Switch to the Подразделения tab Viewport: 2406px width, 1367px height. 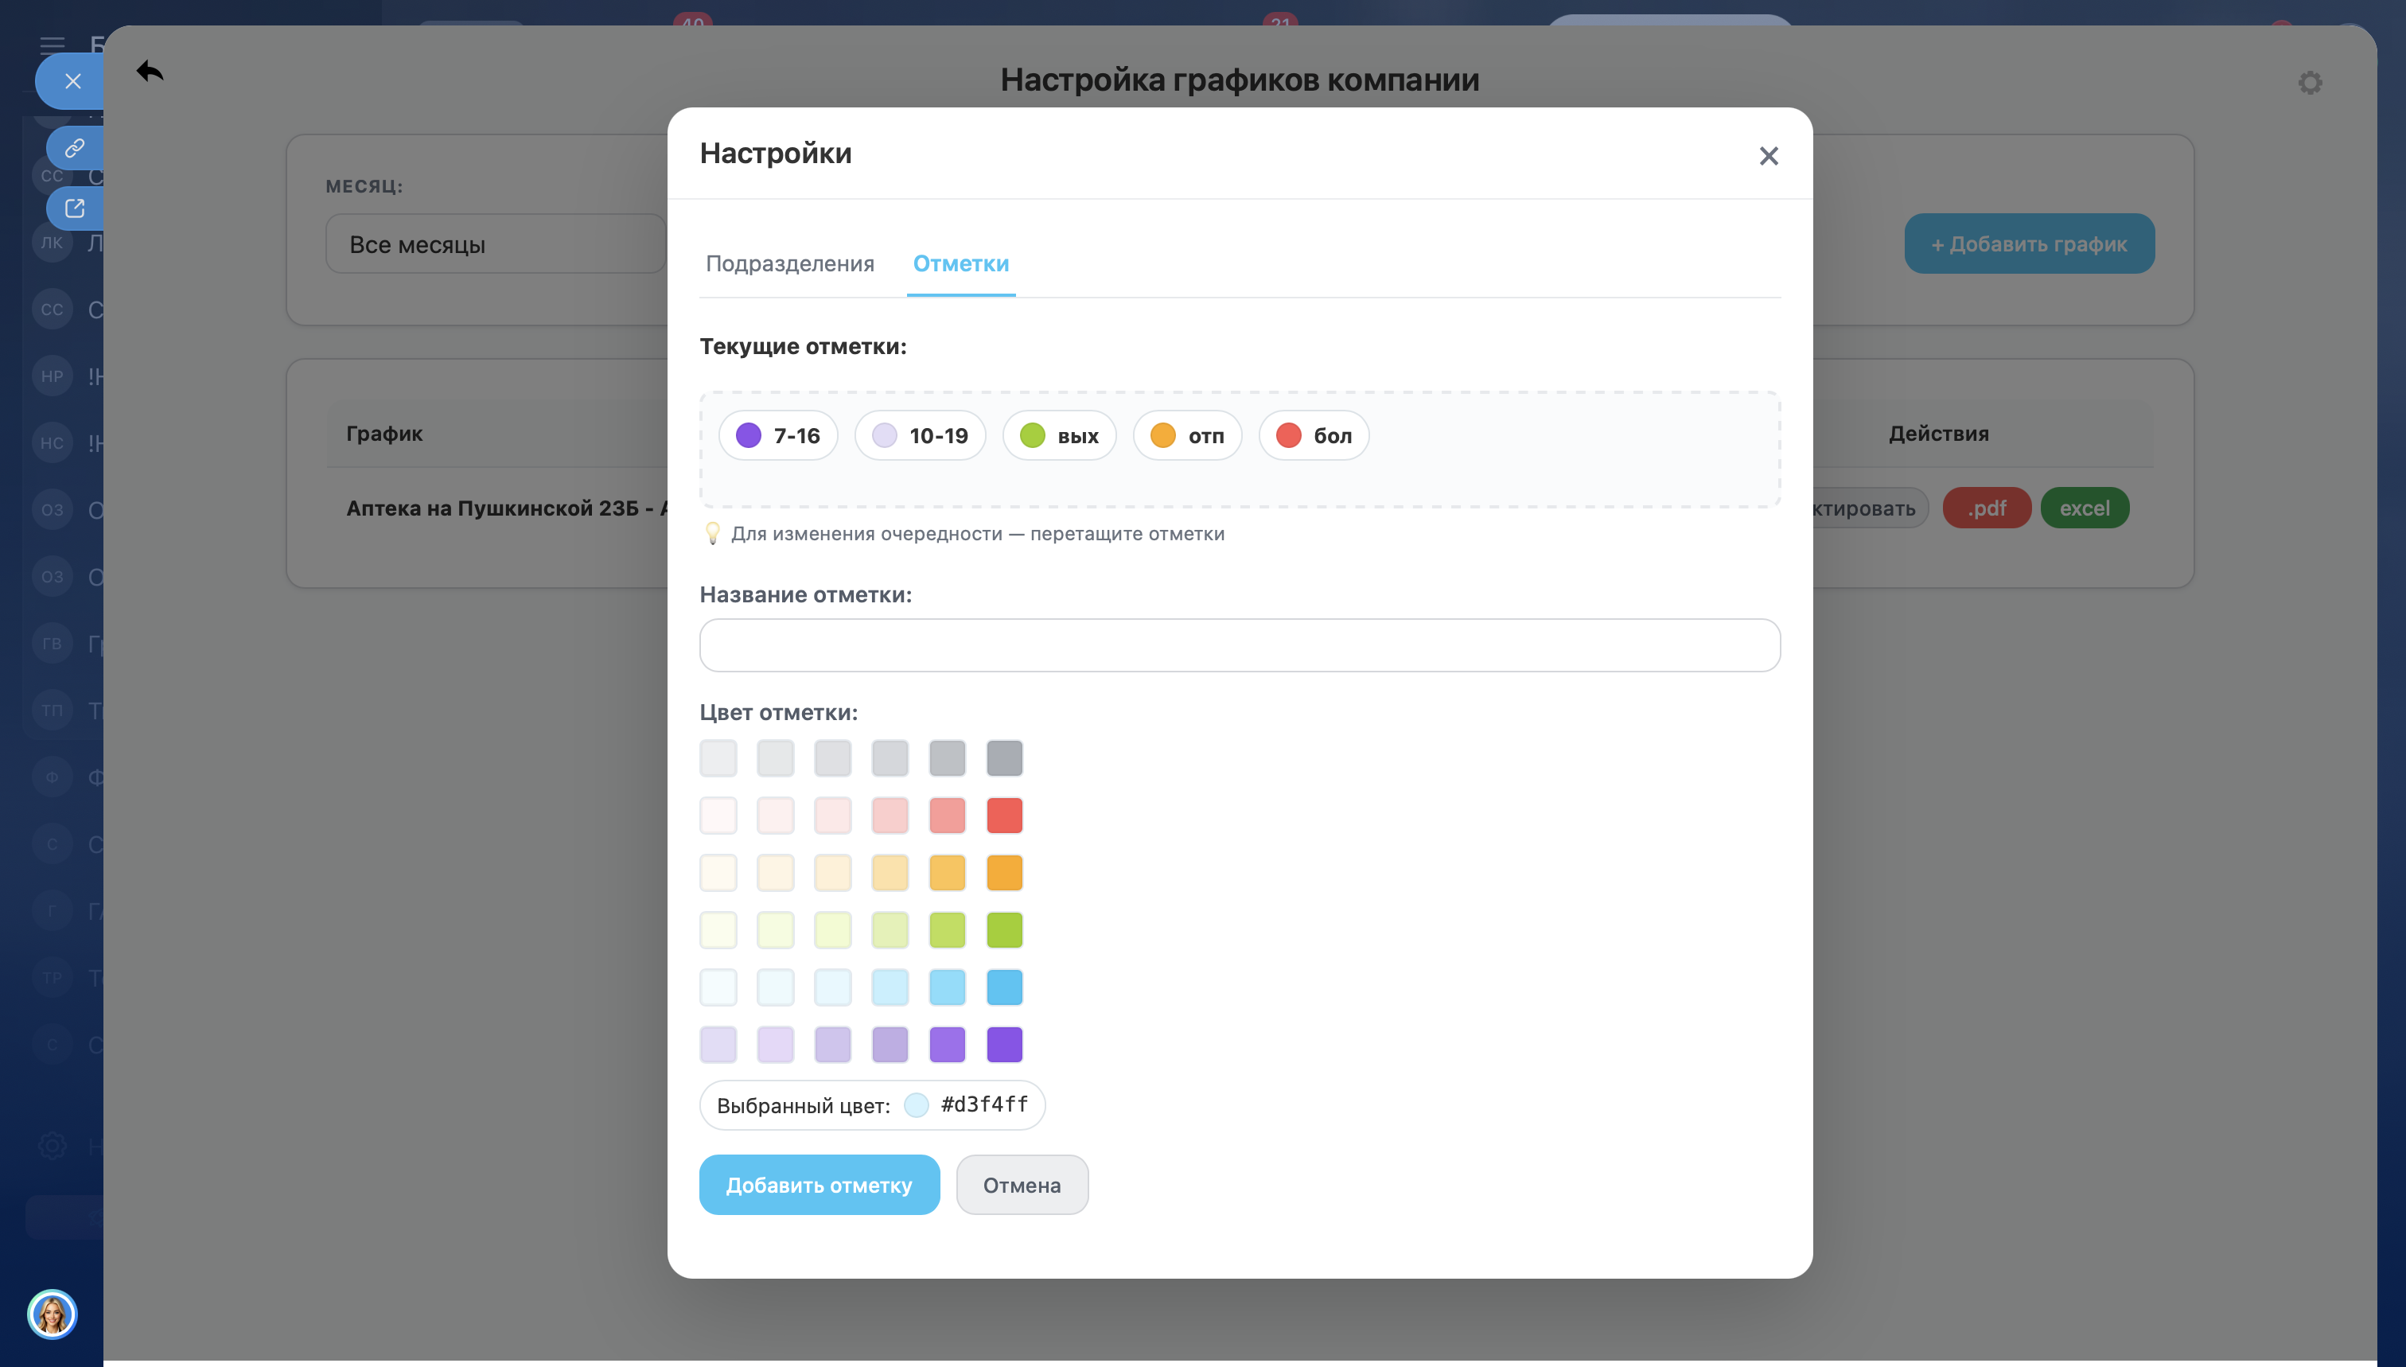coord(789,264)
